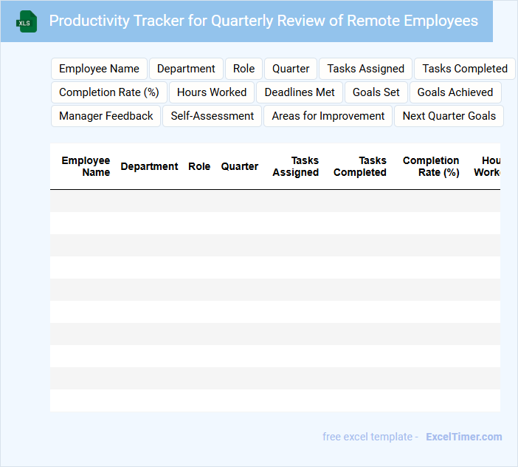The image size is (518, 467).
Task: Select the Employee Name tag
Action: coord(99,69)
